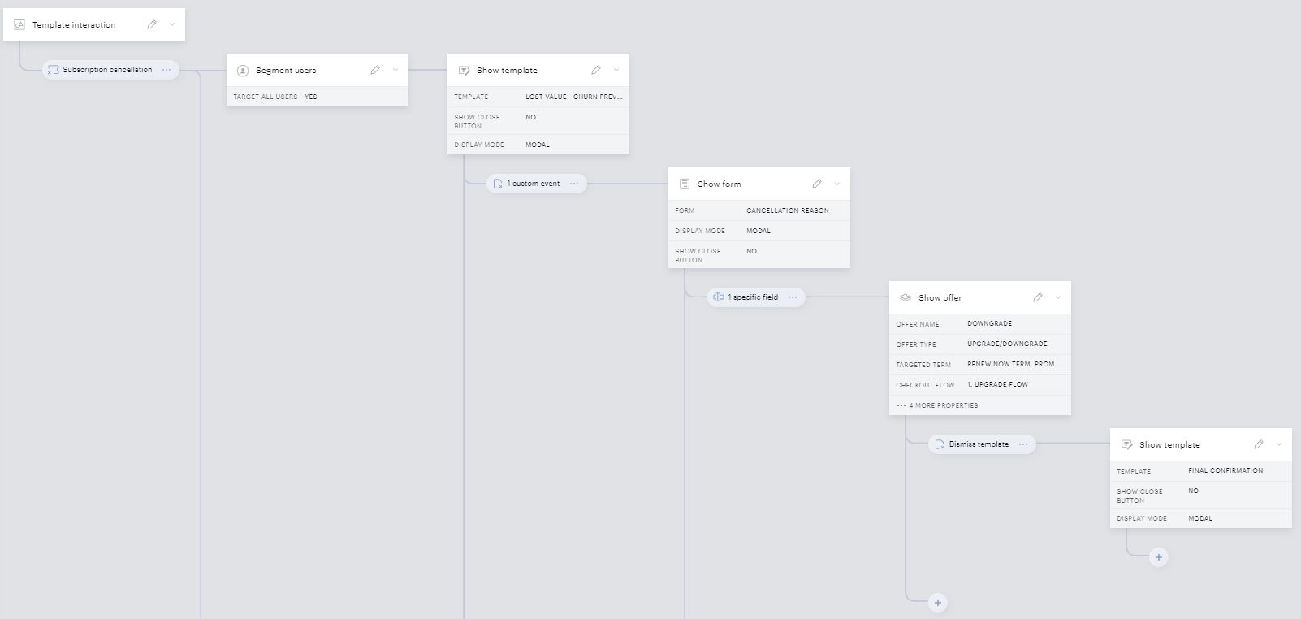Click the edit pencil on Show offer card

tap(1038, 297)
